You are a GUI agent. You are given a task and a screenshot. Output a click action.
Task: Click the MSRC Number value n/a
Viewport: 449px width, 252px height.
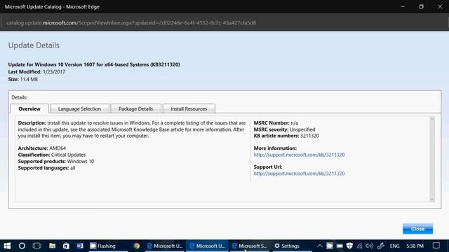(x=295, y=123)
